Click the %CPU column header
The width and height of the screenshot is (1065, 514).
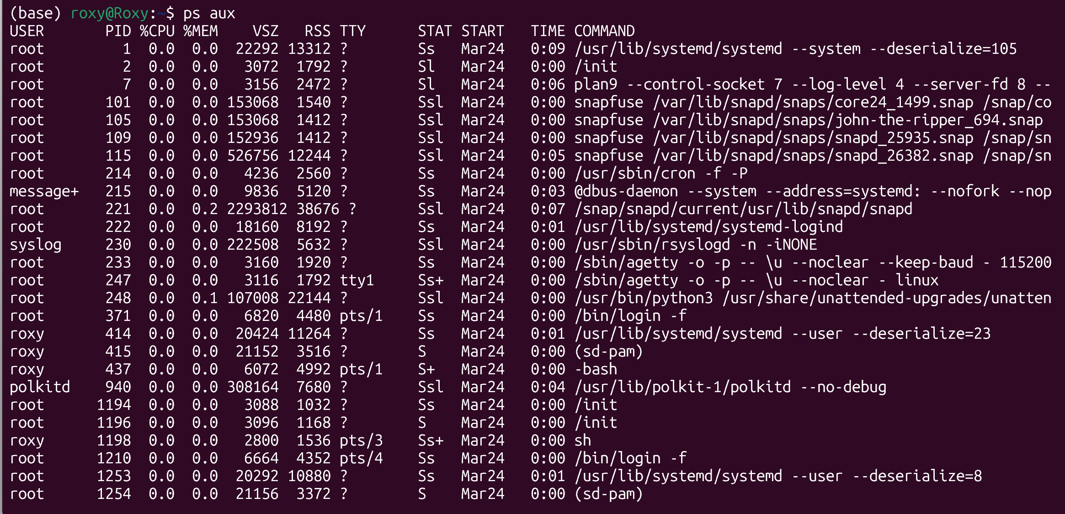pyautogui.click(x=157, y=31)
